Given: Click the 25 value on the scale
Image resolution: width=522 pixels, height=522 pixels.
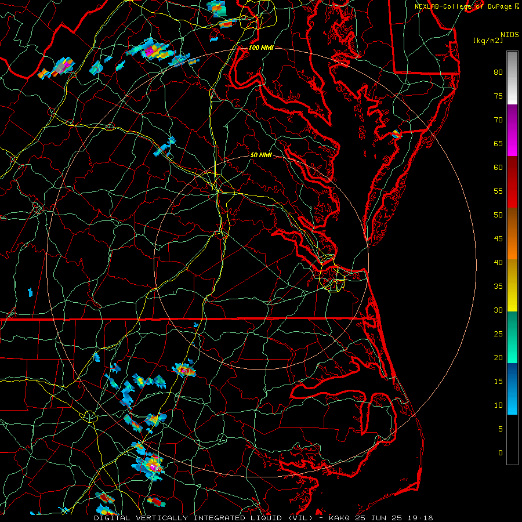Looking at the screenshot, I should point(498,333).
